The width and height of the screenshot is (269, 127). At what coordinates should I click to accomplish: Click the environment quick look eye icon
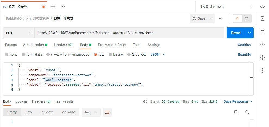pos(262,7)
